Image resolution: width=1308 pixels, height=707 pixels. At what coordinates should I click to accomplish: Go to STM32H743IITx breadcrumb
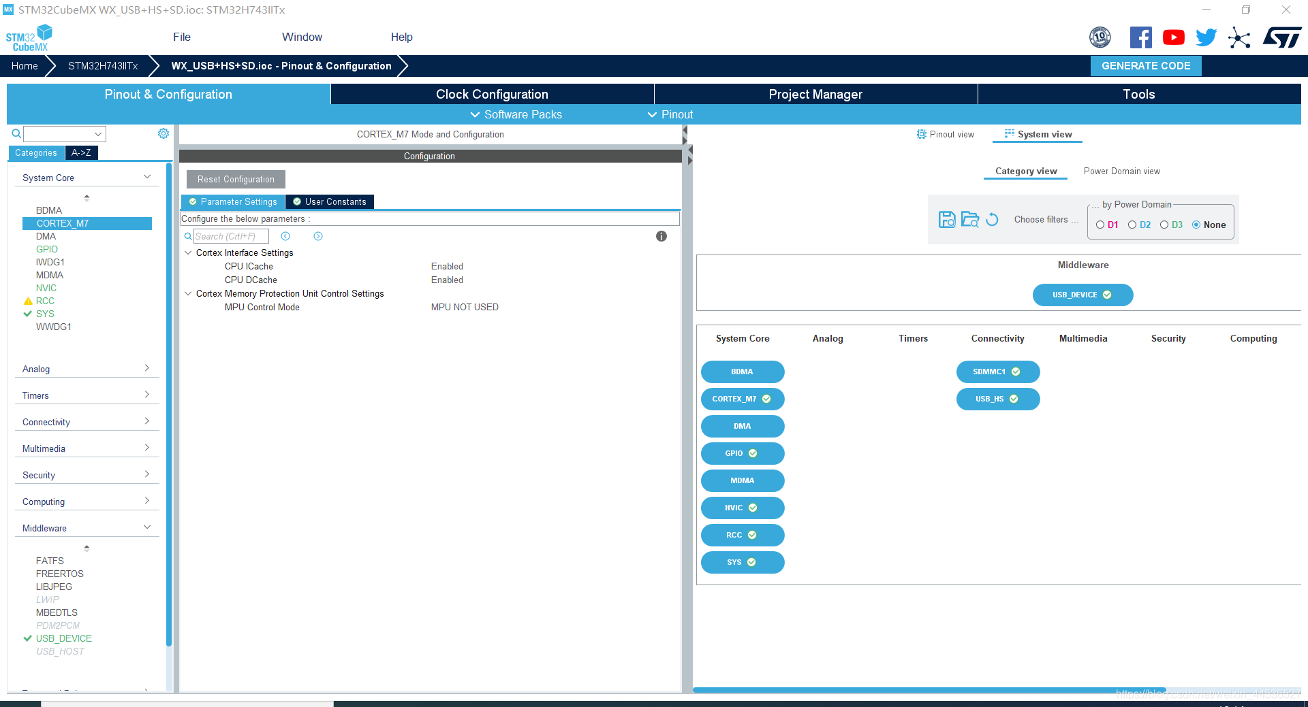click(103, 66)
